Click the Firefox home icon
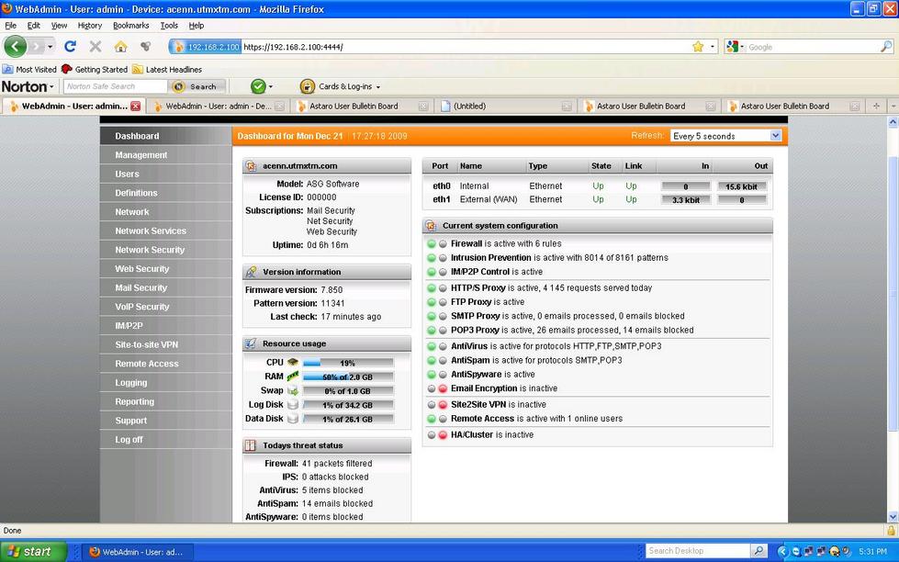Viewport: 899px width, 562px height. (120, 46)
